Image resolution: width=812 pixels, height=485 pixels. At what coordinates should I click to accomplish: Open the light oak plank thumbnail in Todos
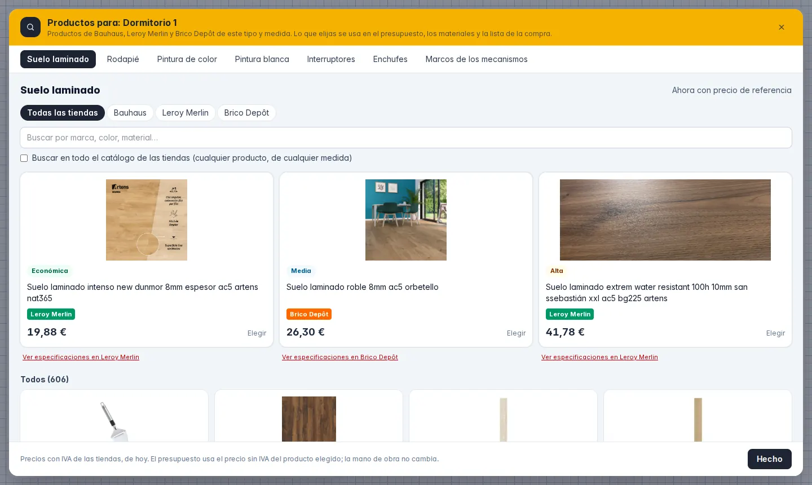[x=698, y=419]
